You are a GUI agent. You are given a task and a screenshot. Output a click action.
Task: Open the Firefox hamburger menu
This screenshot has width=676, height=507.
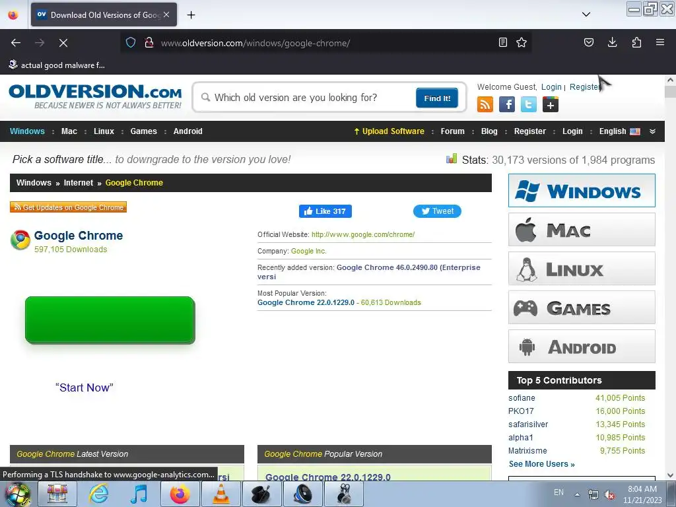pos(660,42)
